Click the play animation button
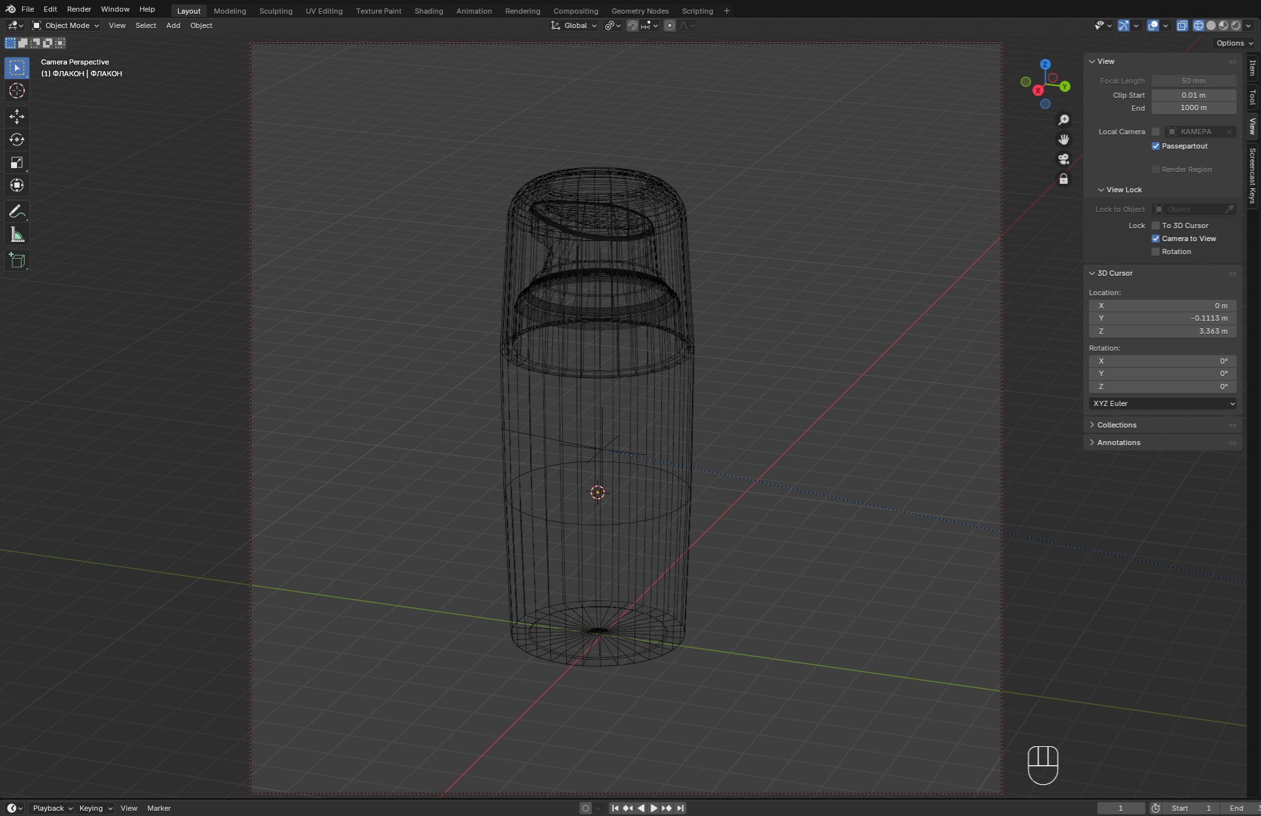This screenshot has width=1261, height=816. (x=654, y=808)
